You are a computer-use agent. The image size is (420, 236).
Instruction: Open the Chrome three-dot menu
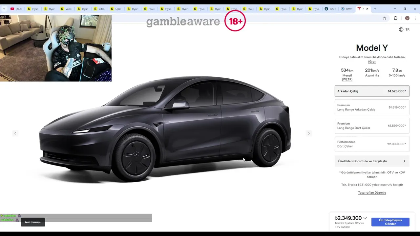click(x=415, y=18)
